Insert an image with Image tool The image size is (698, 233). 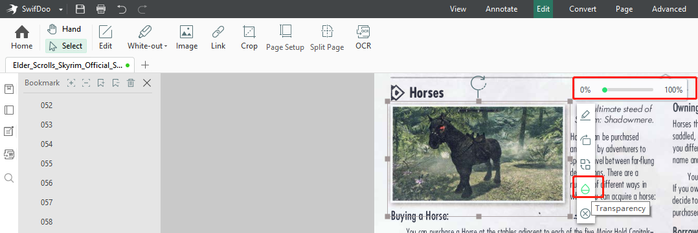186,38
